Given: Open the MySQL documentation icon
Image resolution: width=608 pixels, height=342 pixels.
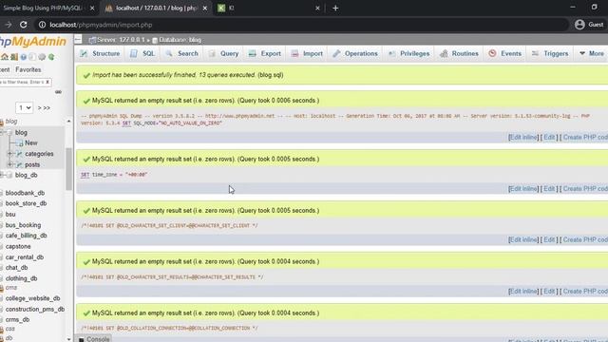Looking at the screenshot, I should (32, 57).
